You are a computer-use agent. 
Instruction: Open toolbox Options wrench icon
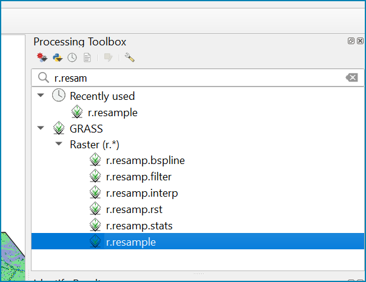tap(130, 57)
